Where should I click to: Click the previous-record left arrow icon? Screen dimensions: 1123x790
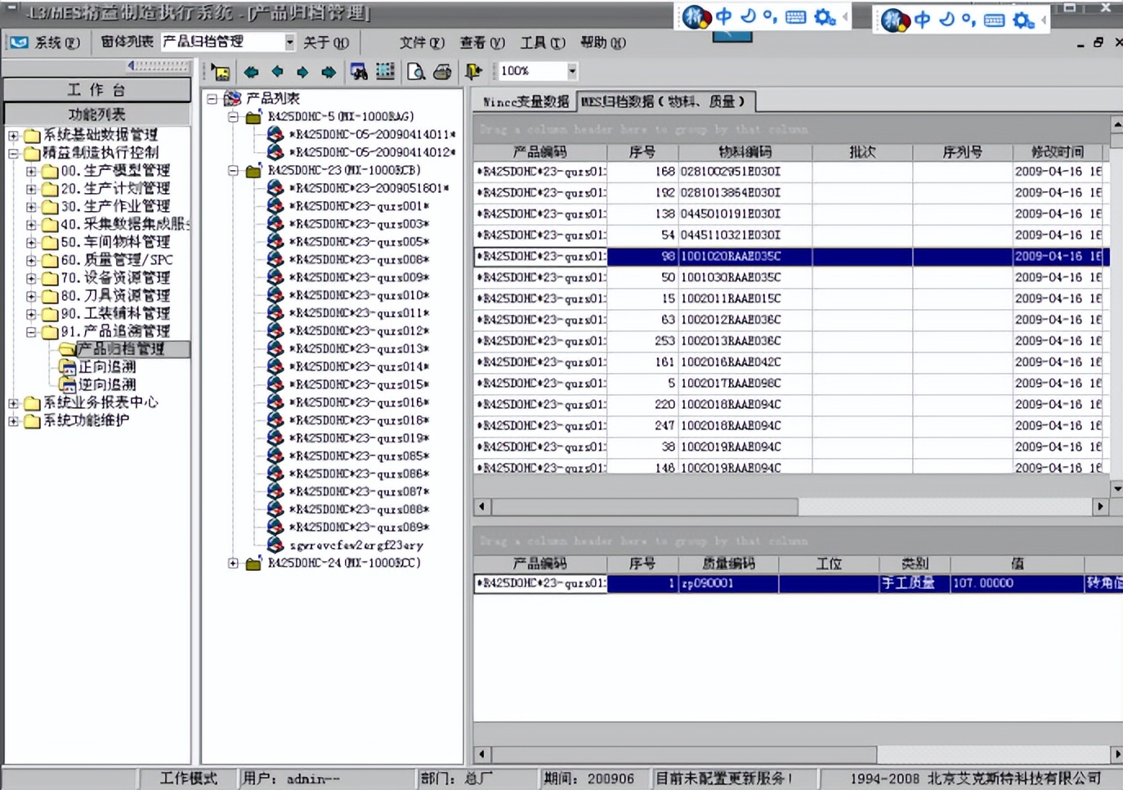(277, 72)
